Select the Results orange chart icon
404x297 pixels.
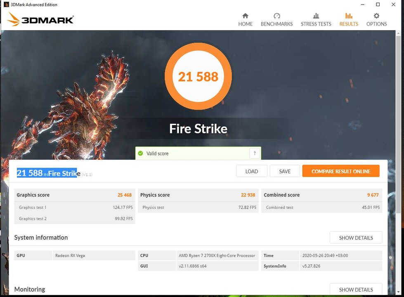(349, 16)
